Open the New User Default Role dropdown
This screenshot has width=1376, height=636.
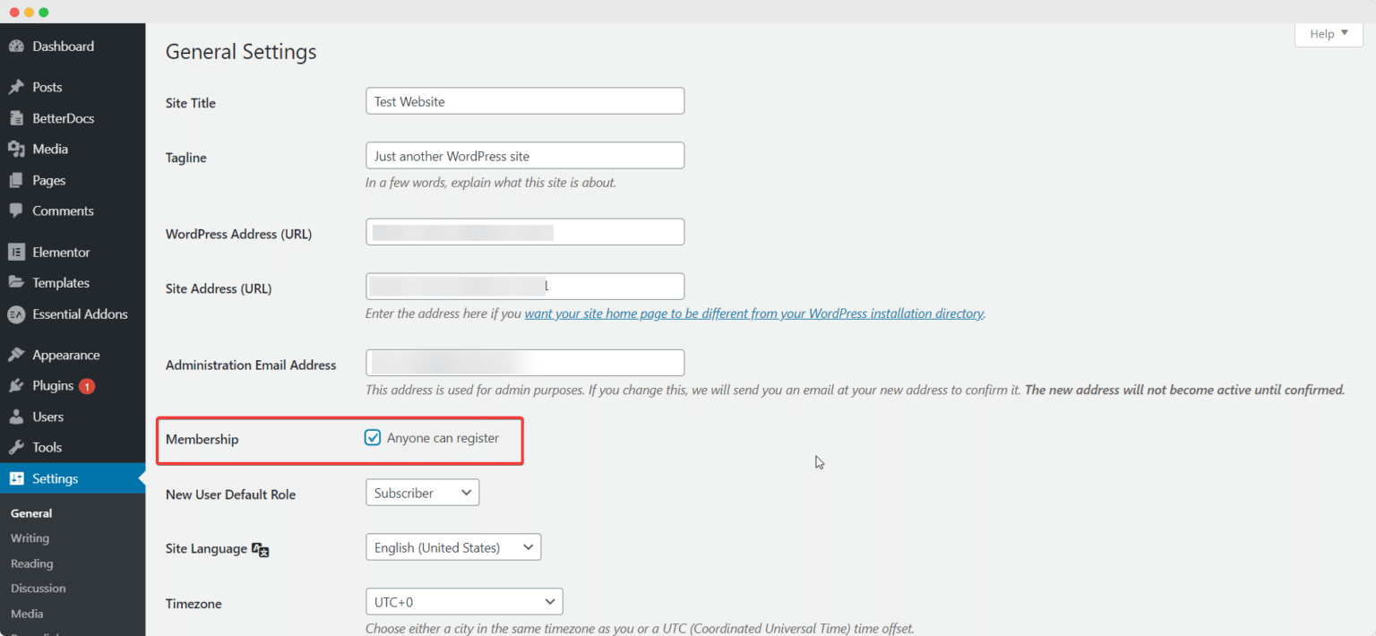pyautogui.click(x=421, y=492)
